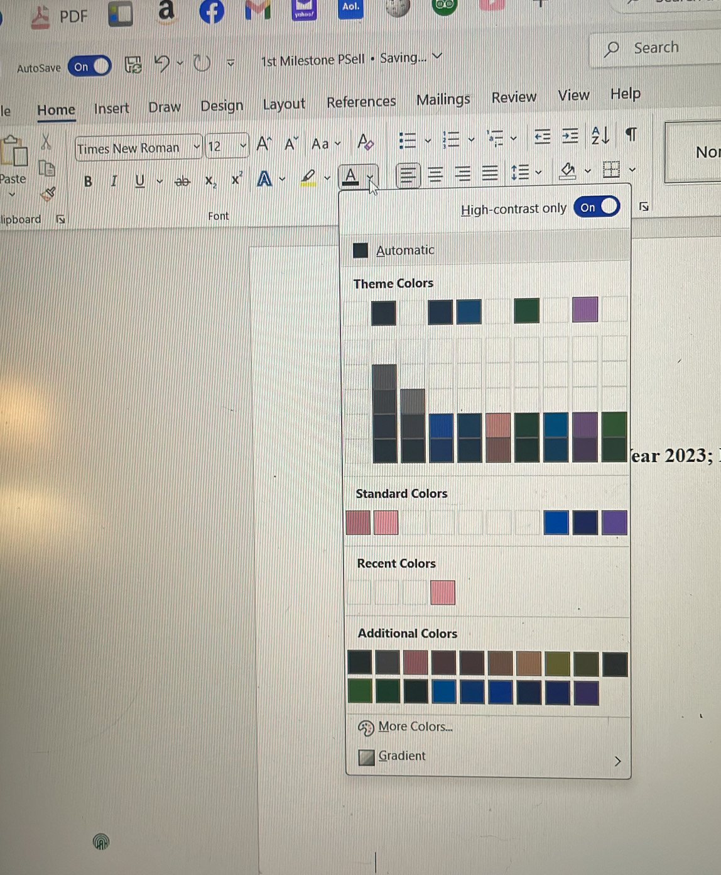The image size is (721, 875).
Task: Open the Times New Roman font dropdown
Action: point(197,147)
